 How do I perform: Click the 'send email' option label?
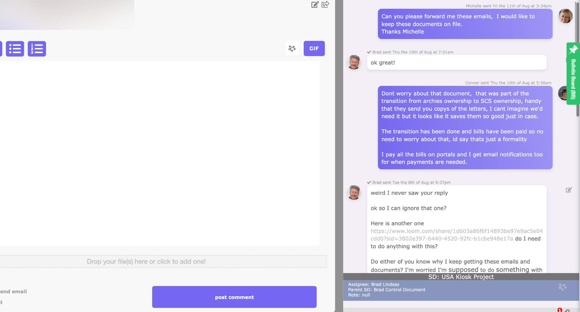pos(13,292)
